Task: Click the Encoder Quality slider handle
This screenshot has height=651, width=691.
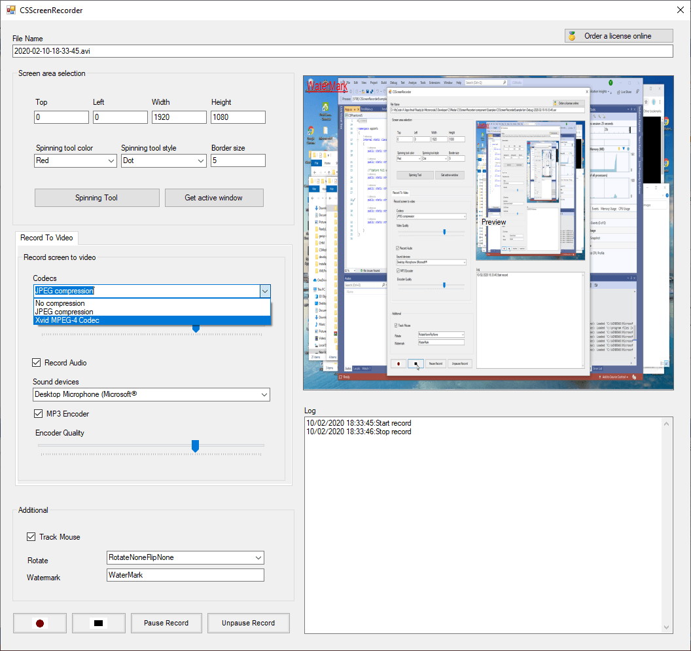Action: pyautogui.click(x=195, y=446)
